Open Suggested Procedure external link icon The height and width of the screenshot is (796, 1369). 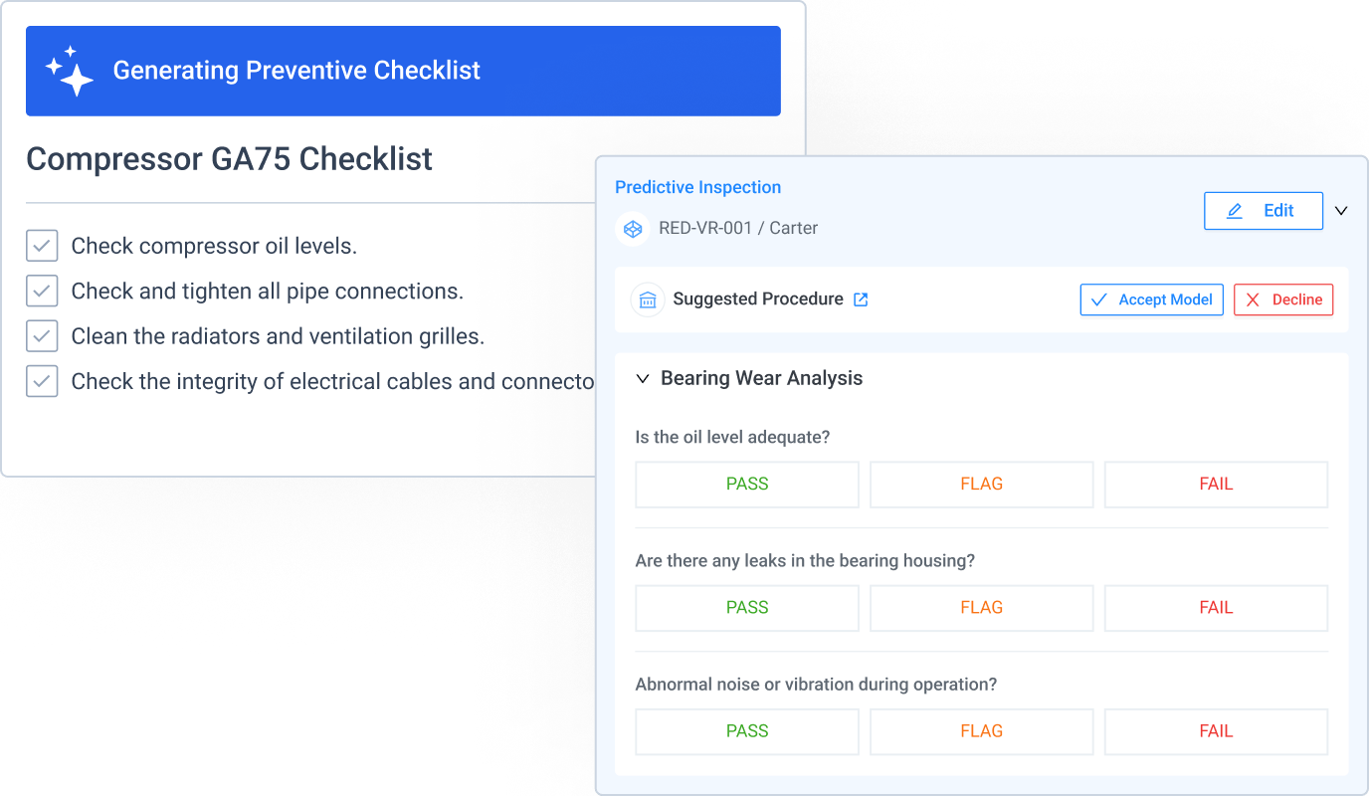[862, 299]
